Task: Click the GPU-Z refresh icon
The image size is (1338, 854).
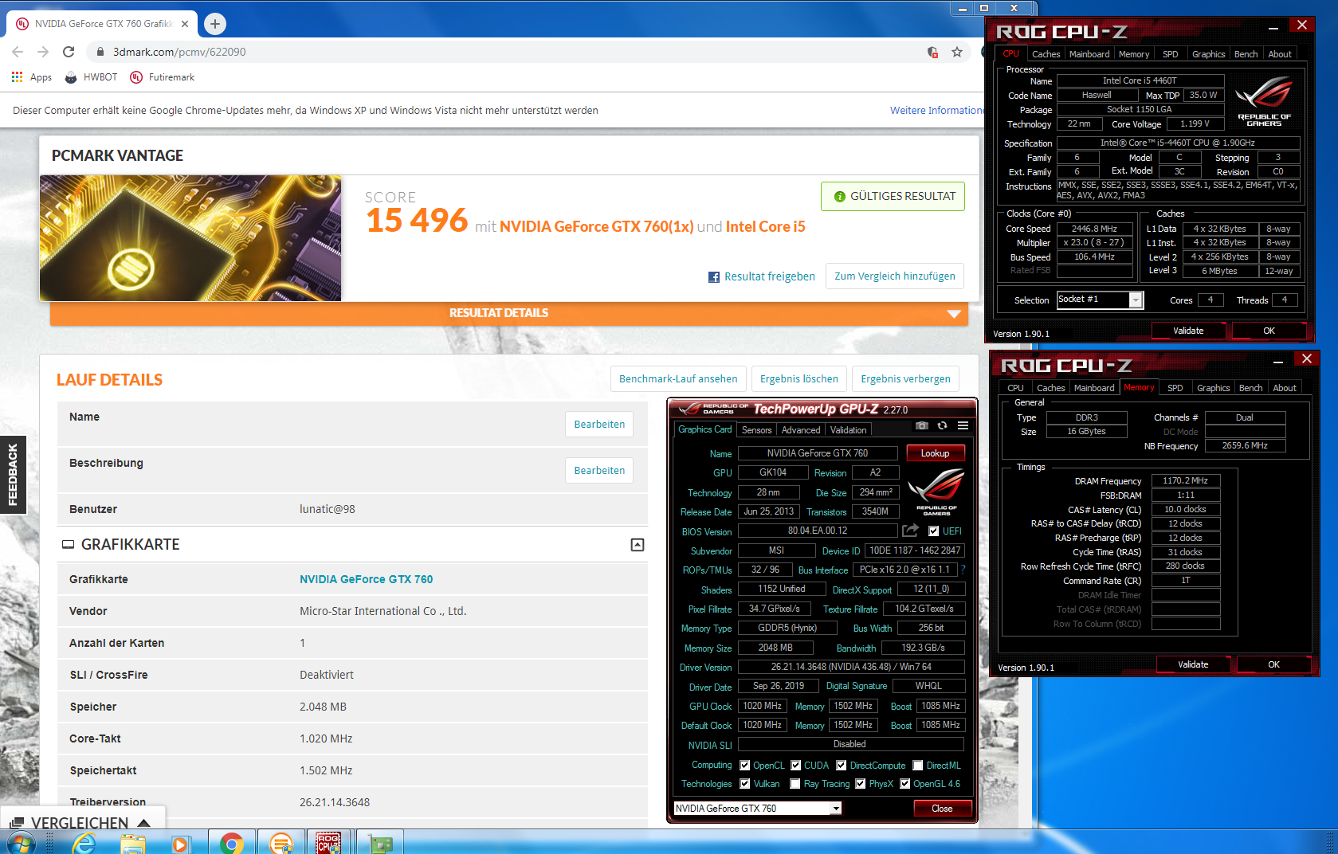Action: point(942,425)
